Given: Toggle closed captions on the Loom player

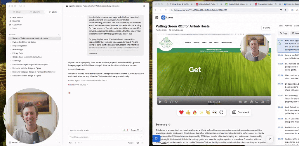Looking at the screenshot, I should (x=240, y=102).
